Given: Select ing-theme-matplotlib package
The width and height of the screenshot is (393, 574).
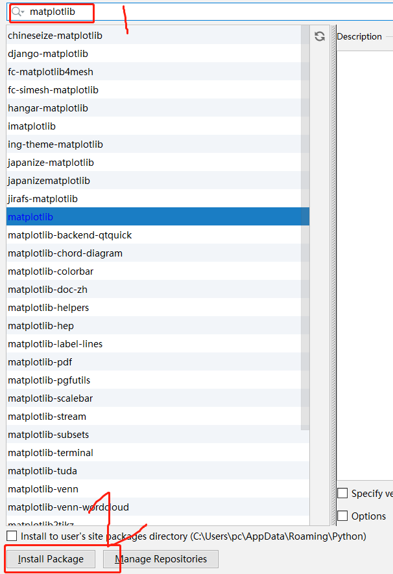Looking at the screenshot, I should 158,144.
